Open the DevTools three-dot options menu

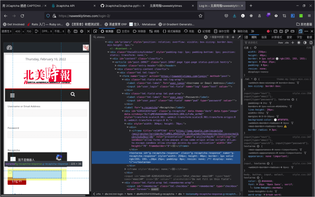tap(306, 31)
